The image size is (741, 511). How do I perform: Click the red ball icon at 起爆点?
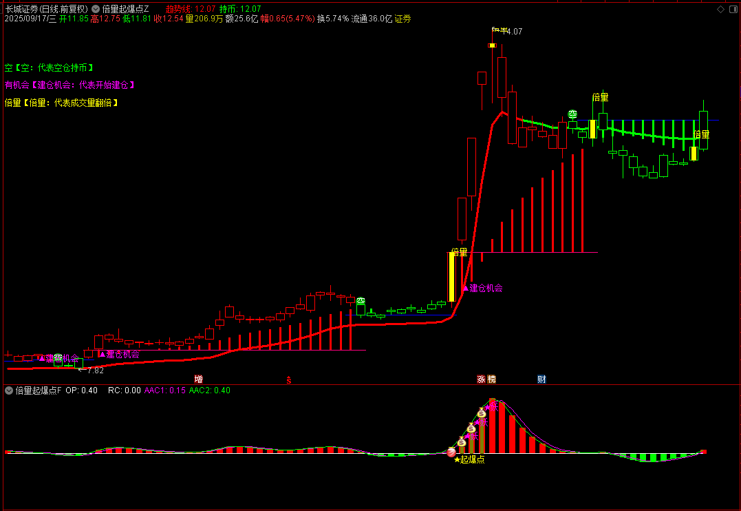451,452
